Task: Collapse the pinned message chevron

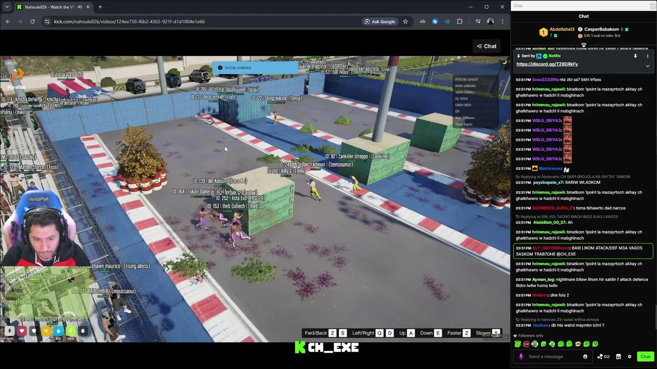Action: point(647,66)
